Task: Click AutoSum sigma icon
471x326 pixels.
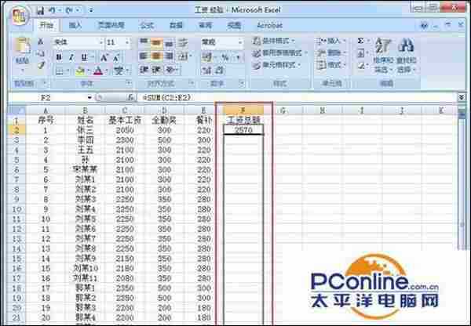Action: point(361,41)
